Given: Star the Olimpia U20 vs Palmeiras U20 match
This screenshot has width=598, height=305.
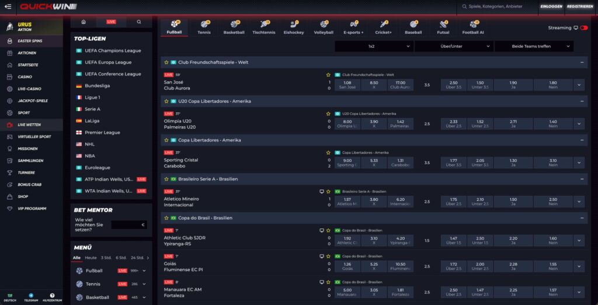Looking at the screenshot, I should click(x=328, y=114).
